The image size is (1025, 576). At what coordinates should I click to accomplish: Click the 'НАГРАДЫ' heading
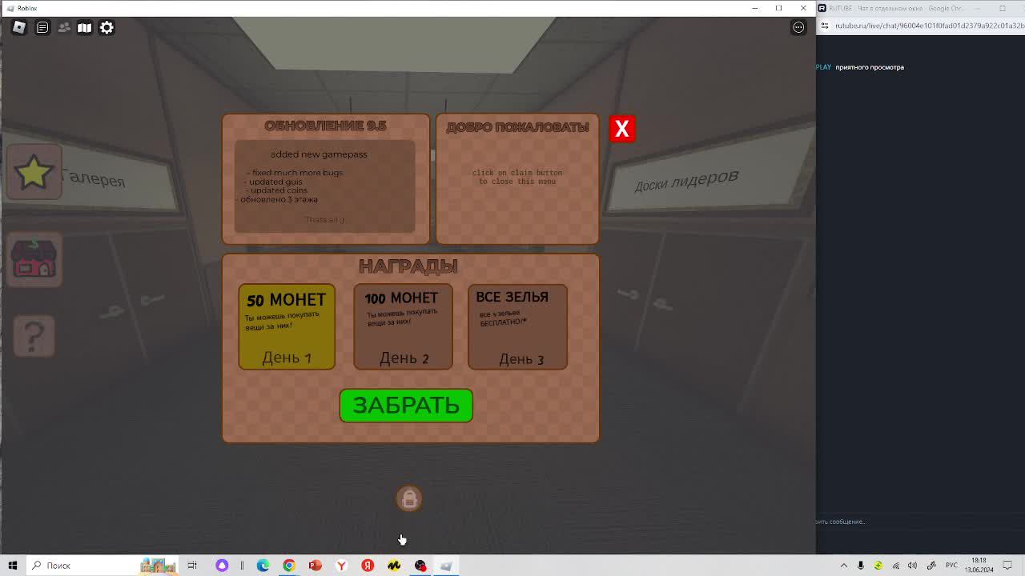[x=408, y=266]
